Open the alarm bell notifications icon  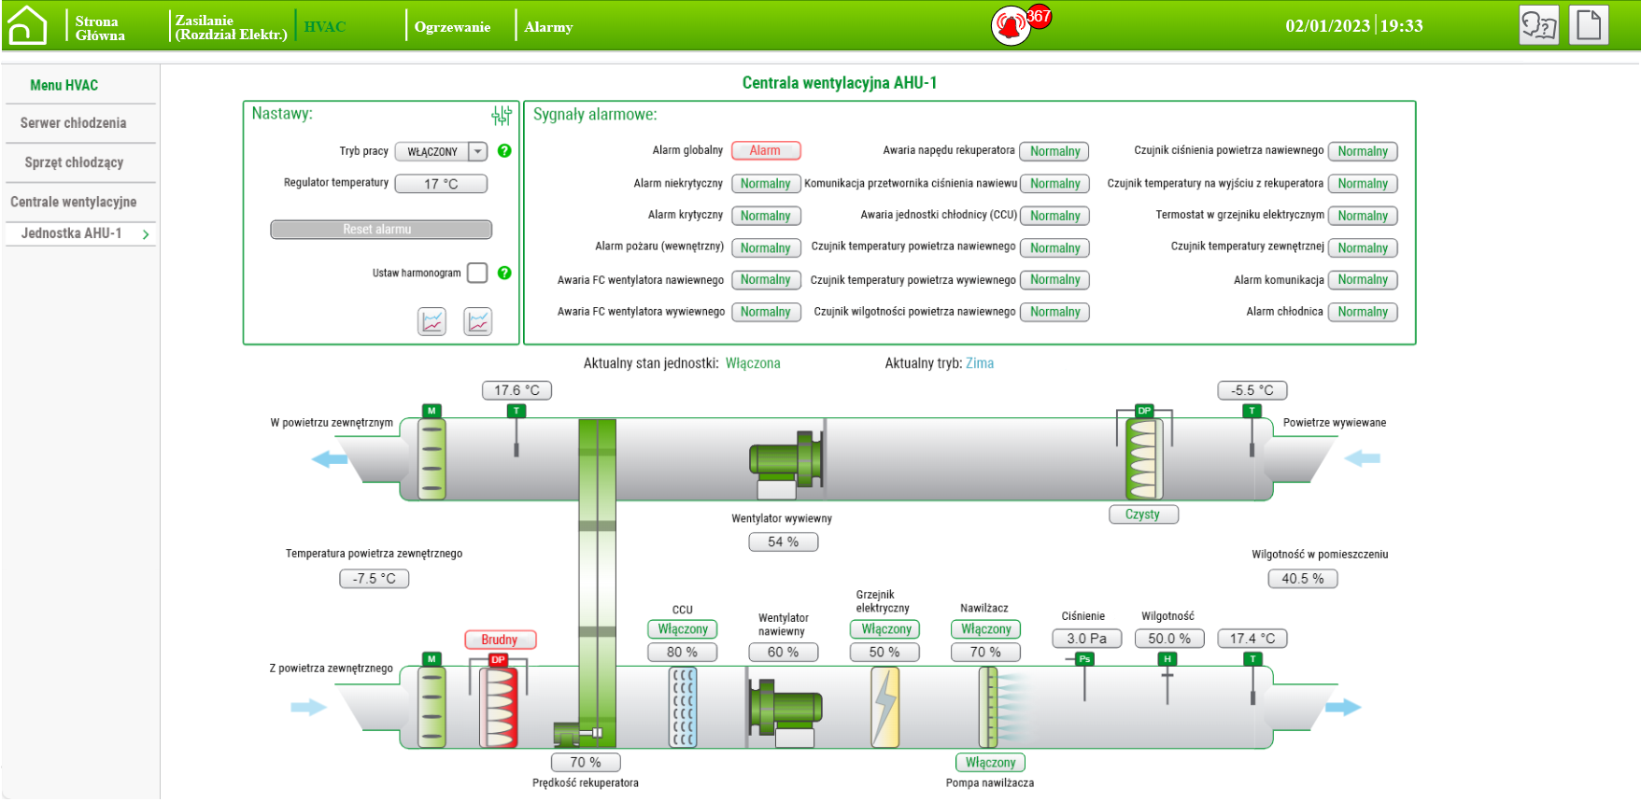pos(1010,25)
